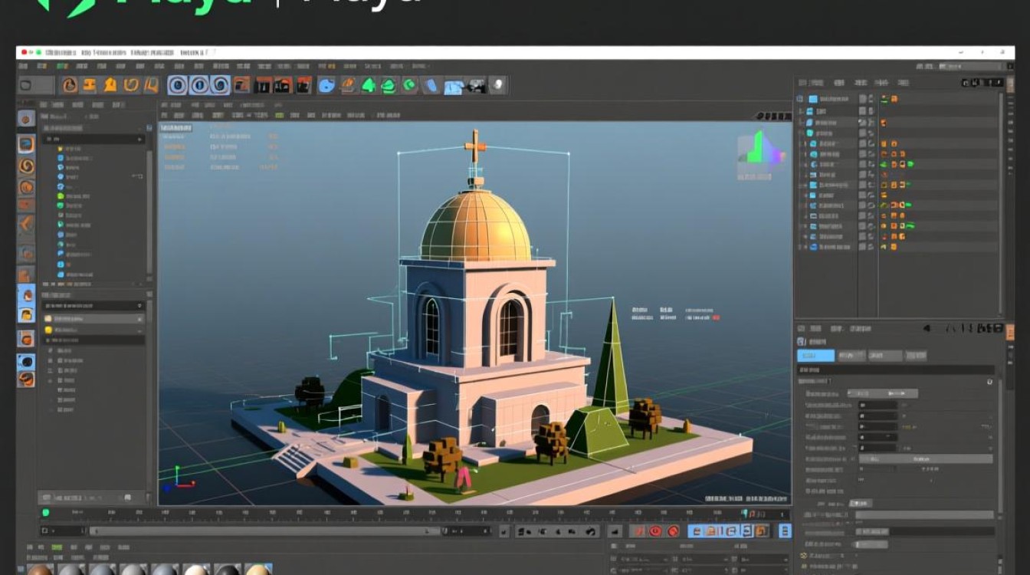Select the topmost tool icon in left sidebar
1030x575 pixels.
[26, 119]
